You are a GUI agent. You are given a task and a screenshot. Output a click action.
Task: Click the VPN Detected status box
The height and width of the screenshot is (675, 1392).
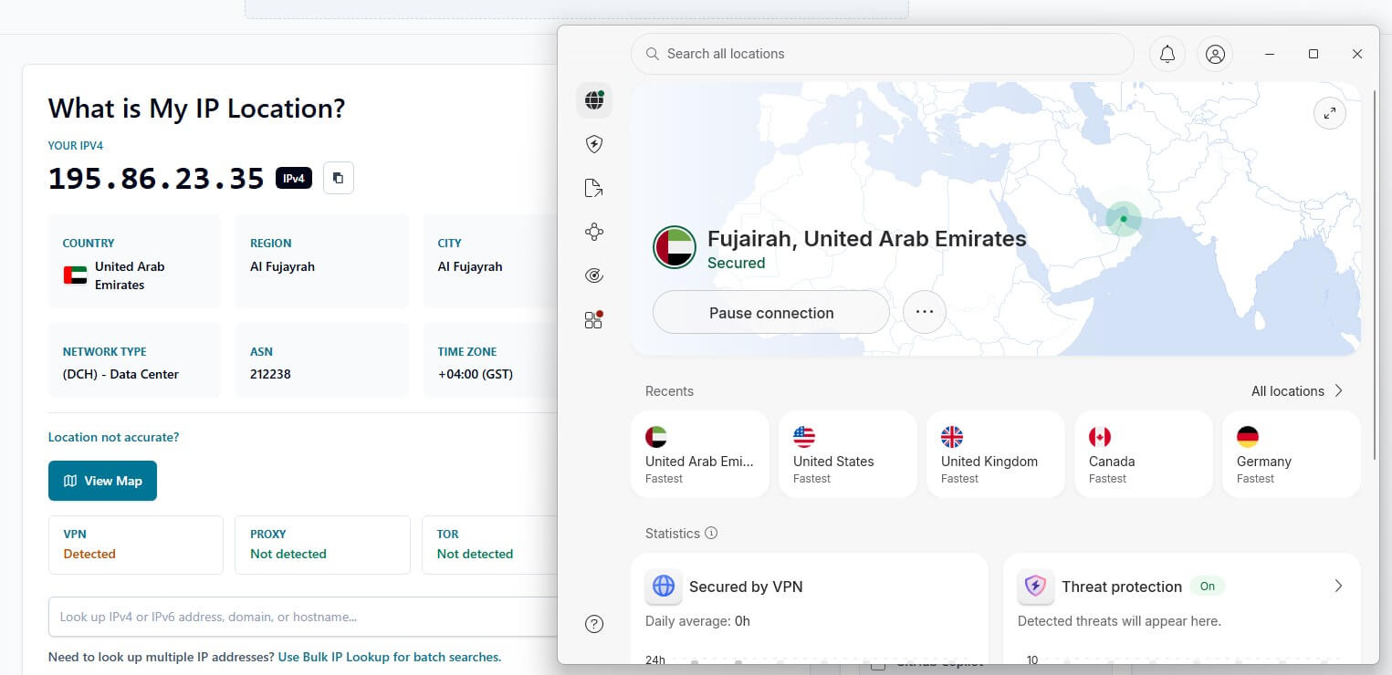[136, 545]
